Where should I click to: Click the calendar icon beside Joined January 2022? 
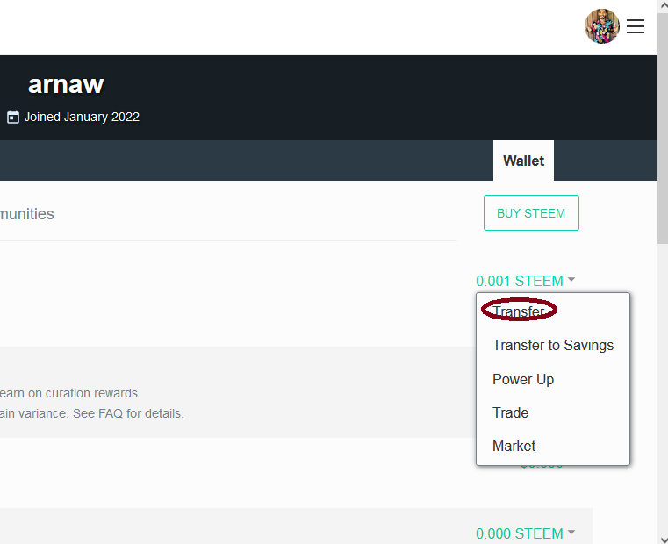[13, 118]
